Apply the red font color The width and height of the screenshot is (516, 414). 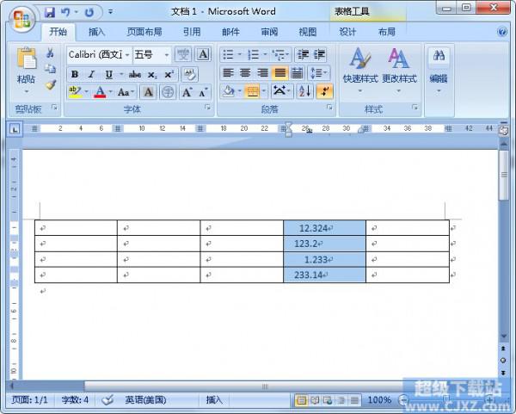tap(100, 92)
